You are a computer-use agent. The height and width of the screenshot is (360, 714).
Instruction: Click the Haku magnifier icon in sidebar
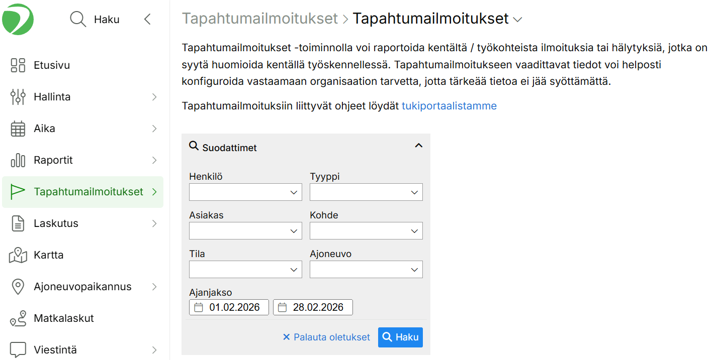78,20
